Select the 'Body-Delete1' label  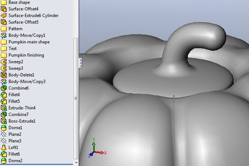21,75
